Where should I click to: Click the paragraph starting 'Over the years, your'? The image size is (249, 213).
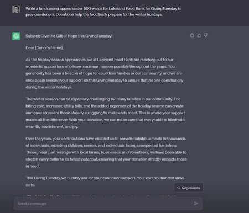click(x=106, y=152)
